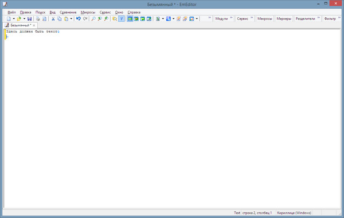Click the Undo arrow icon
This screenshot has width=344, height=218.
(x=79, y=19)
